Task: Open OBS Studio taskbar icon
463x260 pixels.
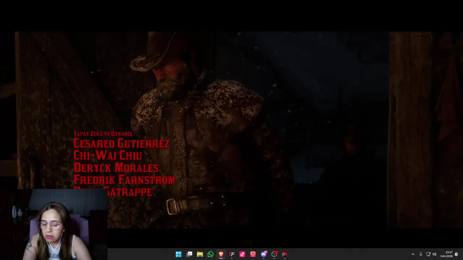Action: [x=274, y=254]
